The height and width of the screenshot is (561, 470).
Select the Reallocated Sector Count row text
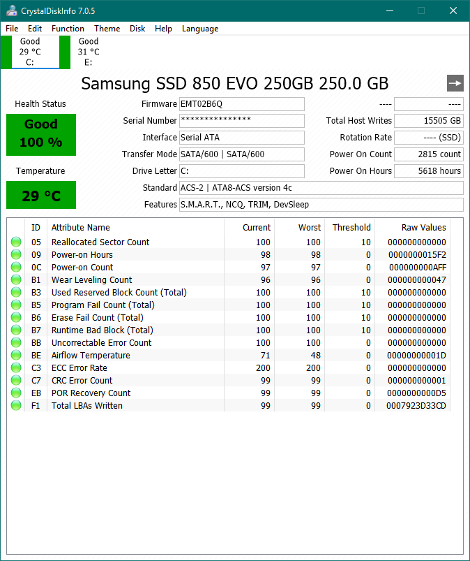(100, 242)
